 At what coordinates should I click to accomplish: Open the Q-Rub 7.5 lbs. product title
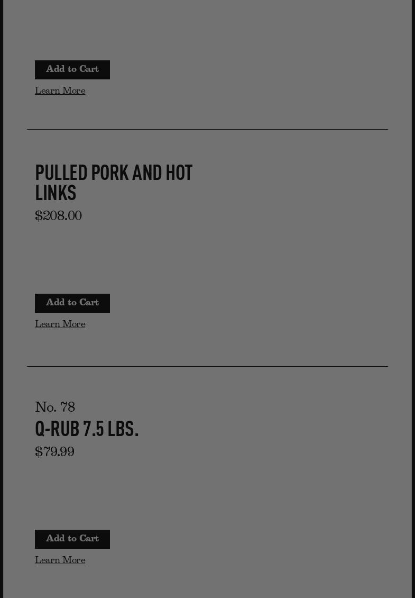point(87,429)
